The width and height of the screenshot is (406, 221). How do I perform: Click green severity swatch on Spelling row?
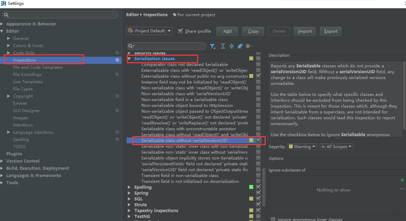click(251, 187)
